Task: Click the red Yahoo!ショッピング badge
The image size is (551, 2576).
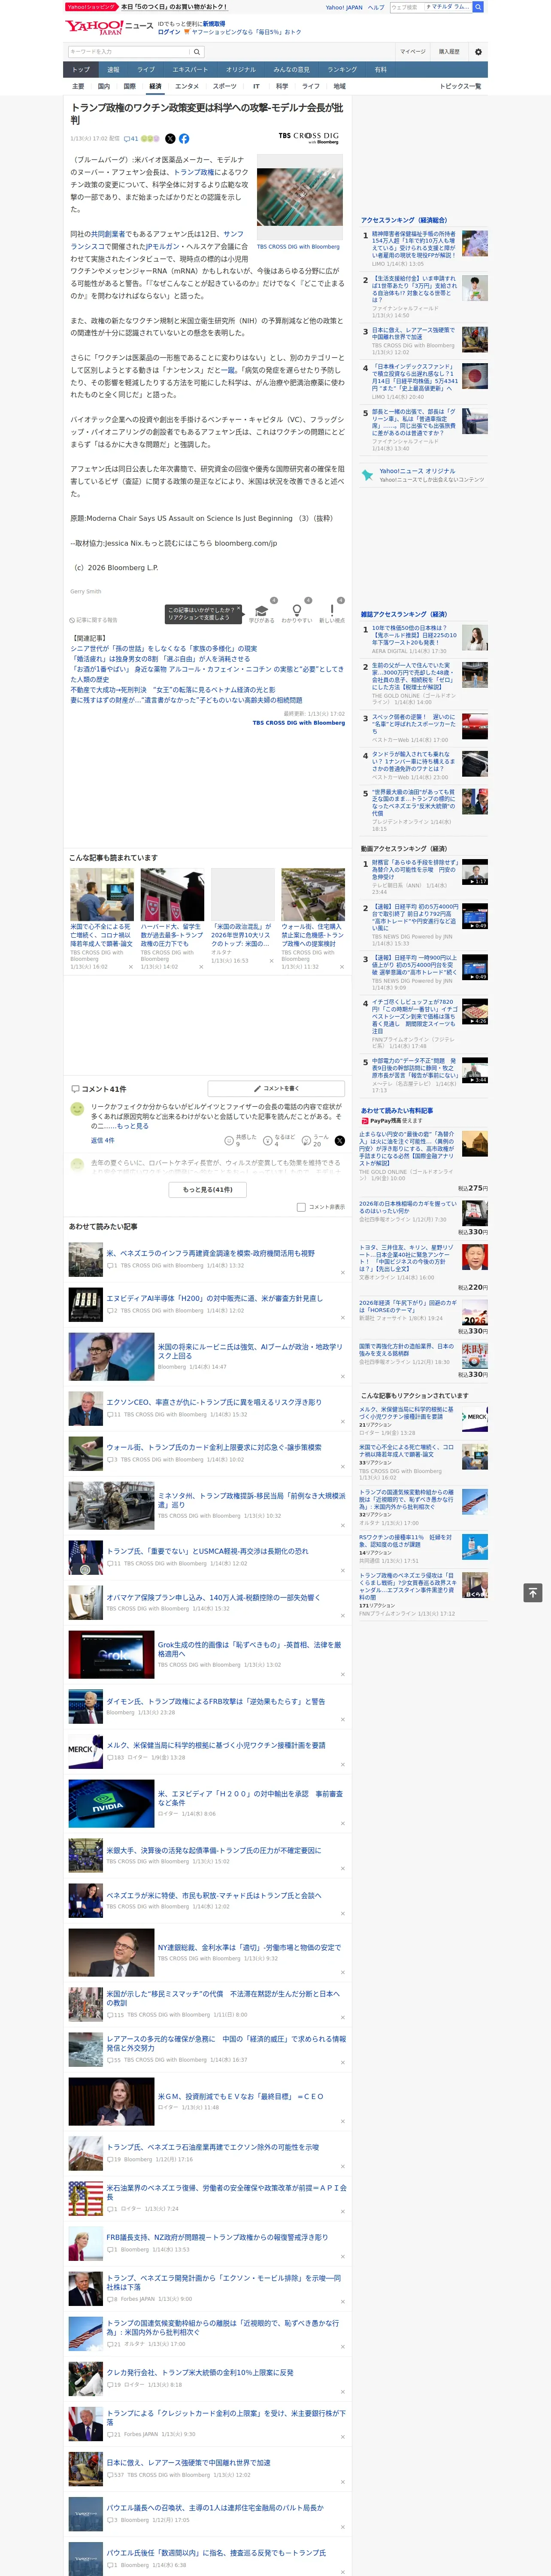Action: click(92, 7)
